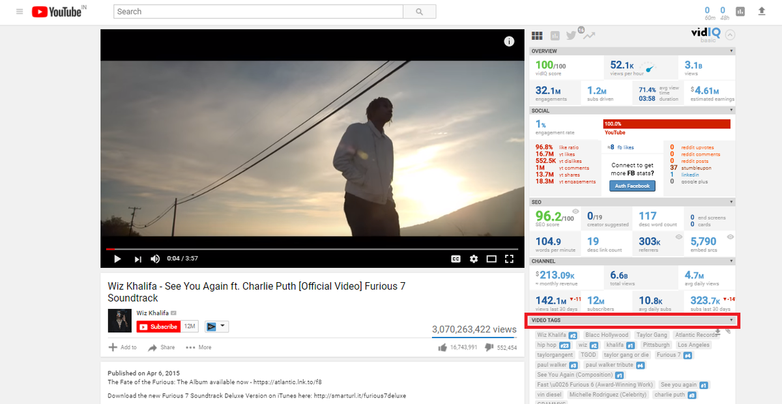Toggle the eye icon beside SEO score
The height and width of the screenshot is (404, 782).
tap(575, 212)
